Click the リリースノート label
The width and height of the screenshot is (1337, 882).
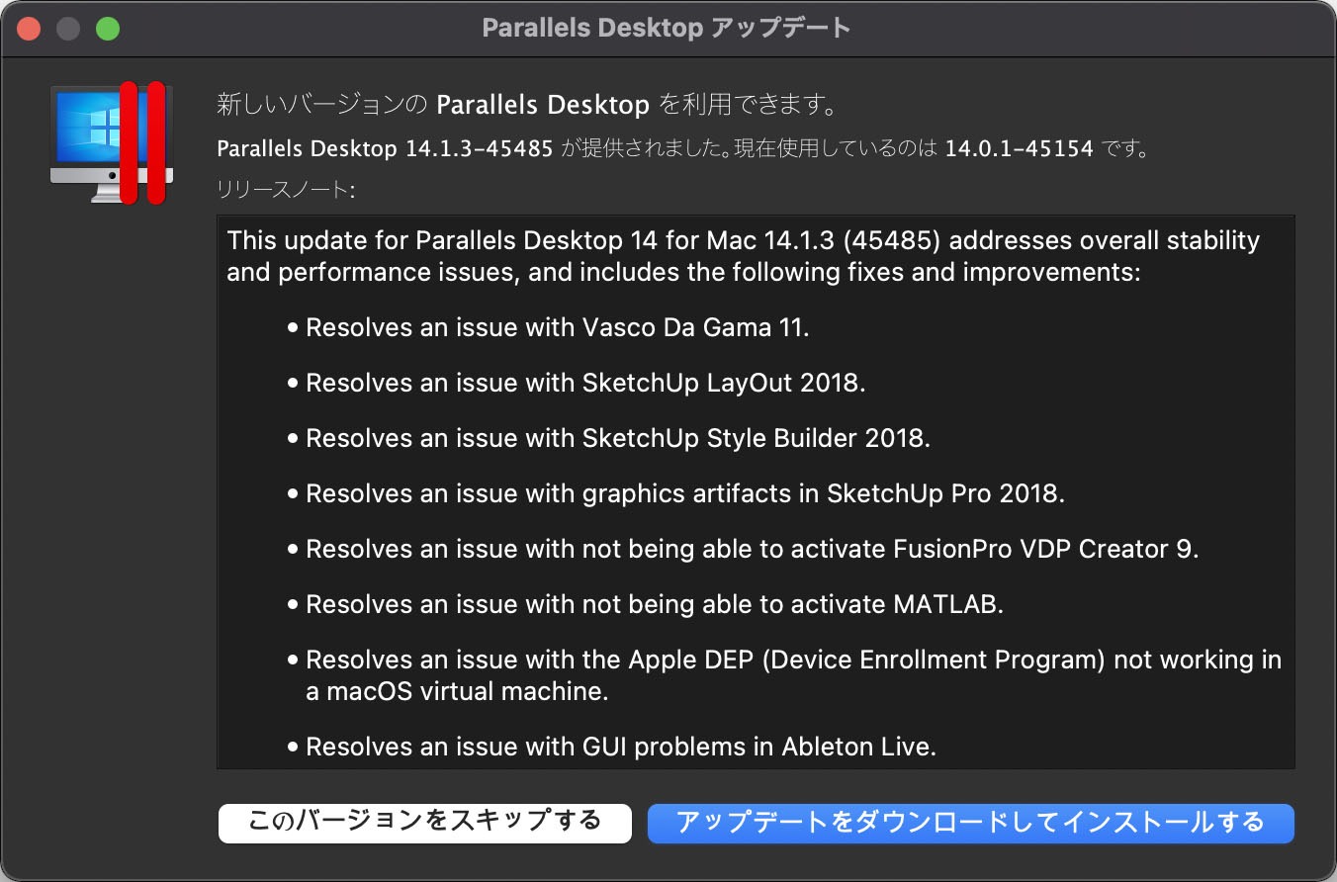[285, 190]
